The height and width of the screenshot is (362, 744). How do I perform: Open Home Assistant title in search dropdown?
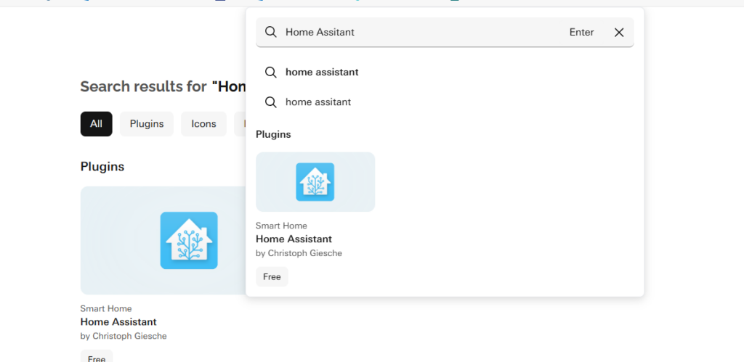[294, 239]
